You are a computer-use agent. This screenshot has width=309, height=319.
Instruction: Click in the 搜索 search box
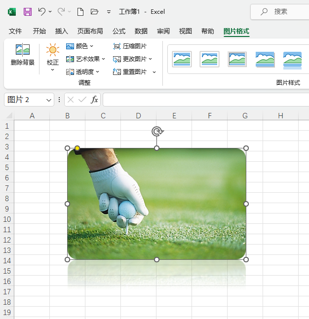pyautogui.click(x=281, y=12)
